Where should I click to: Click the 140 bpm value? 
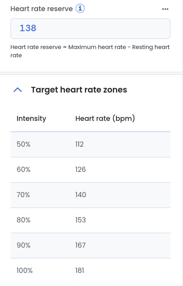[81, 195]
